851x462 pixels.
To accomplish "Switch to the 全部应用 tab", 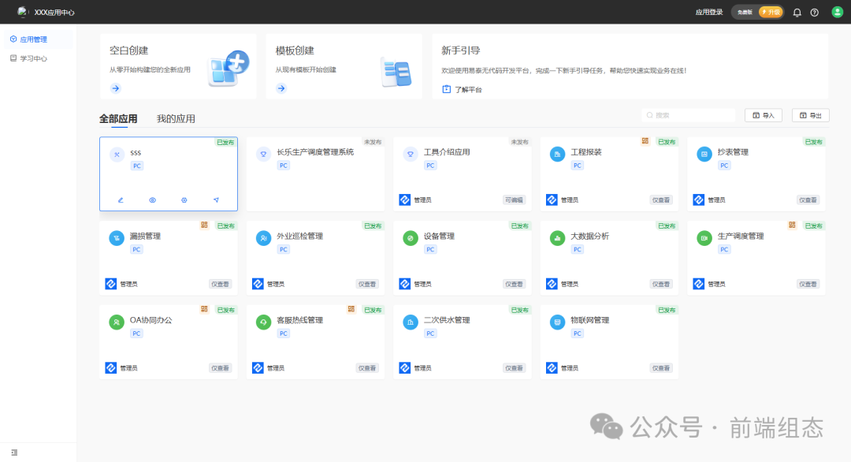I will click(117, 119).
